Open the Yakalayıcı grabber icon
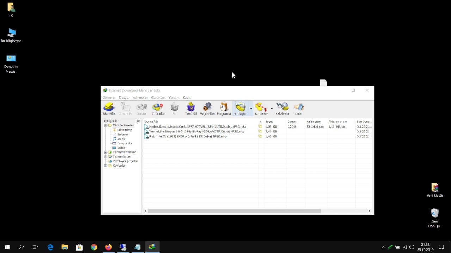 click(x=282, y=109)
